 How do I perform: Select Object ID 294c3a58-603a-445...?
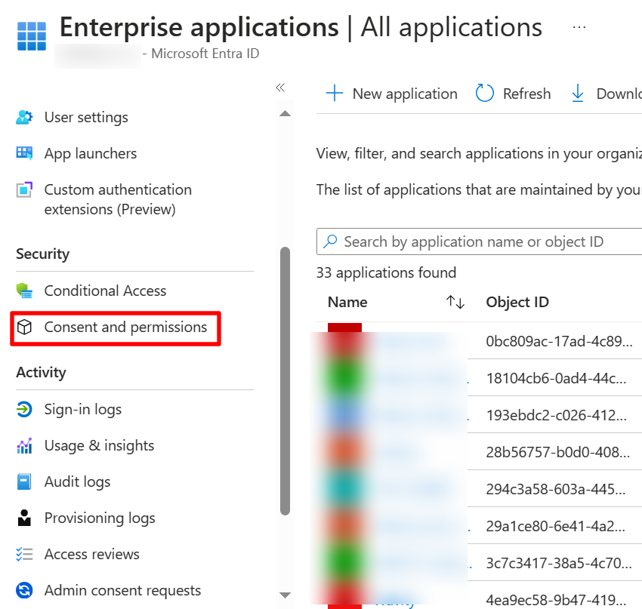556,489
